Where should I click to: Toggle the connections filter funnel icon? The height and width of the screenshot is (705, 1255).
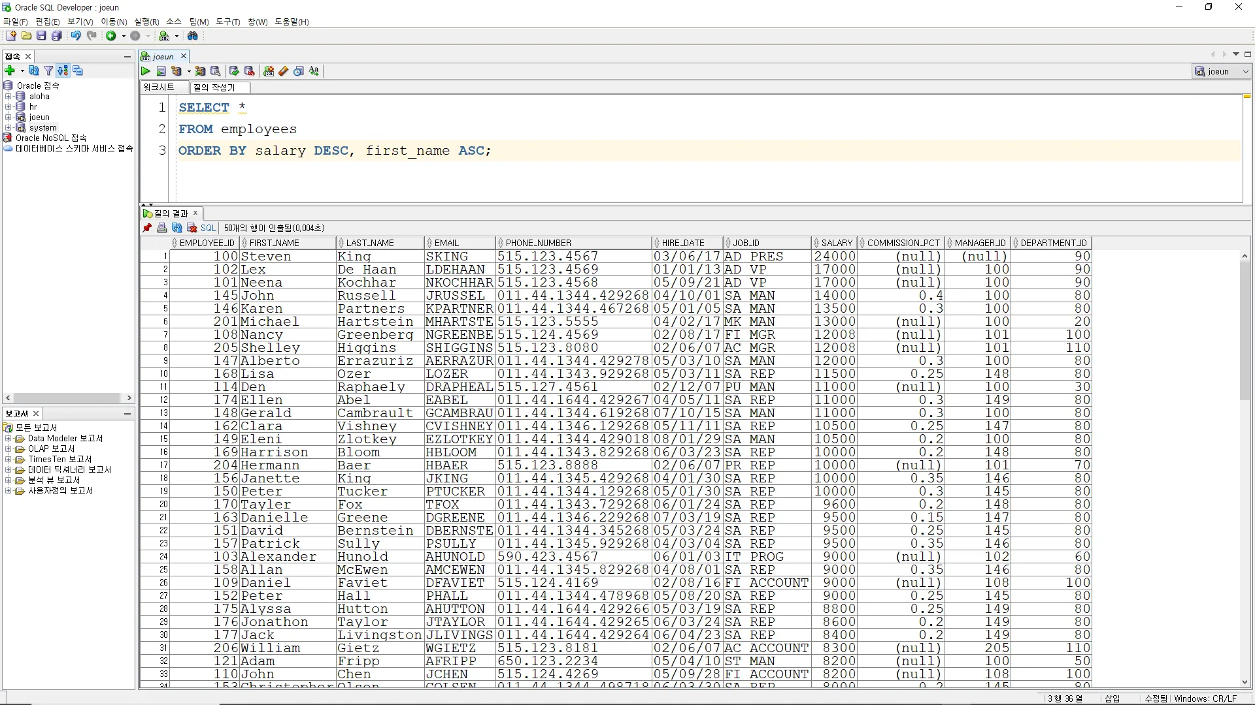pyautogui.click(x=48, y=70)
